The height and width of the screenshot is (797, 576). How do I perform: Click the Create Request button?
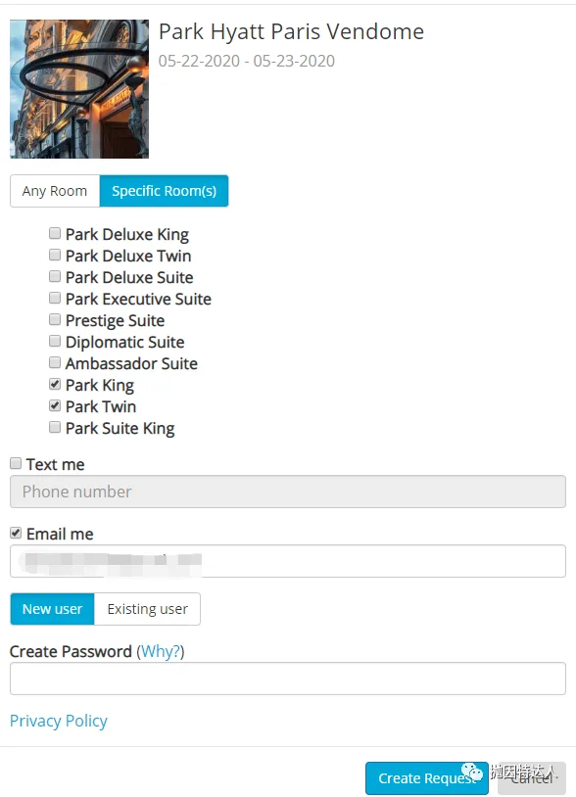click(x=427, y=778)
